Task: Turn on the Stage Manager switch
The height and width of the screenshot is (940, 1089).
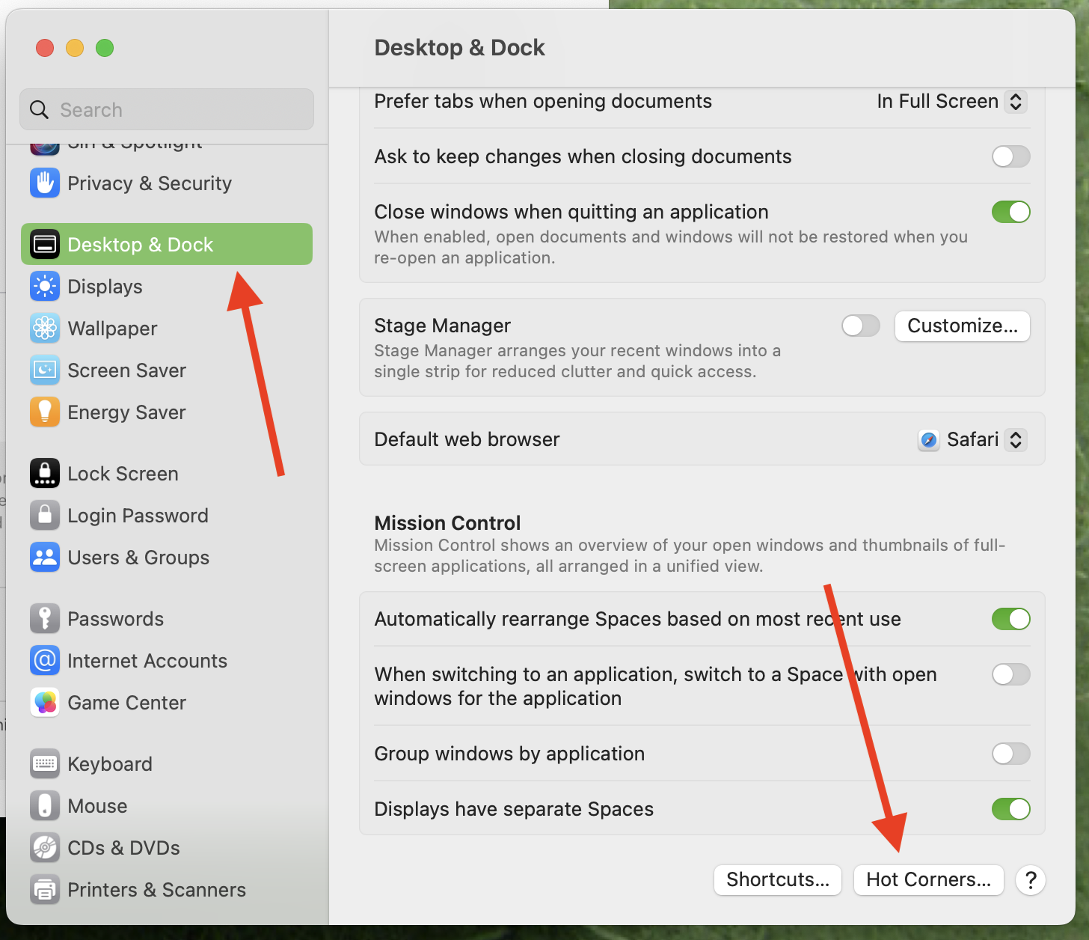Action: pyautogui.click(x=860, y=326)
